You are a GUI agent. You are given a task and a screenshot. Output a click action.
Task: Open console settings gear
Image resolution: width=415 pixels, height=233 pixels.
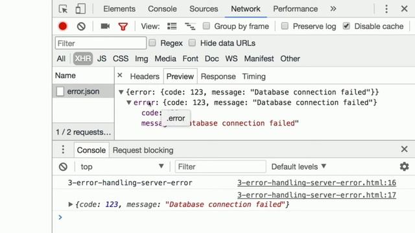(404, 166)
